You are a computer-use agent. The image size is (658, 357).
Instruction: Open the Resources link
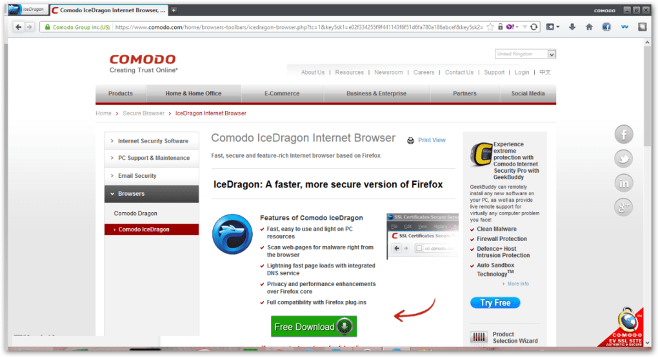point(350,72)
